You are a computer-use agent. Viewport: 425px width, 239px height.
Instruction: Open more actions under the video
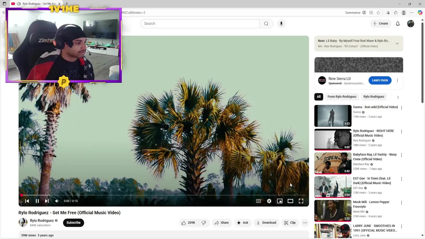coord(305,223)
